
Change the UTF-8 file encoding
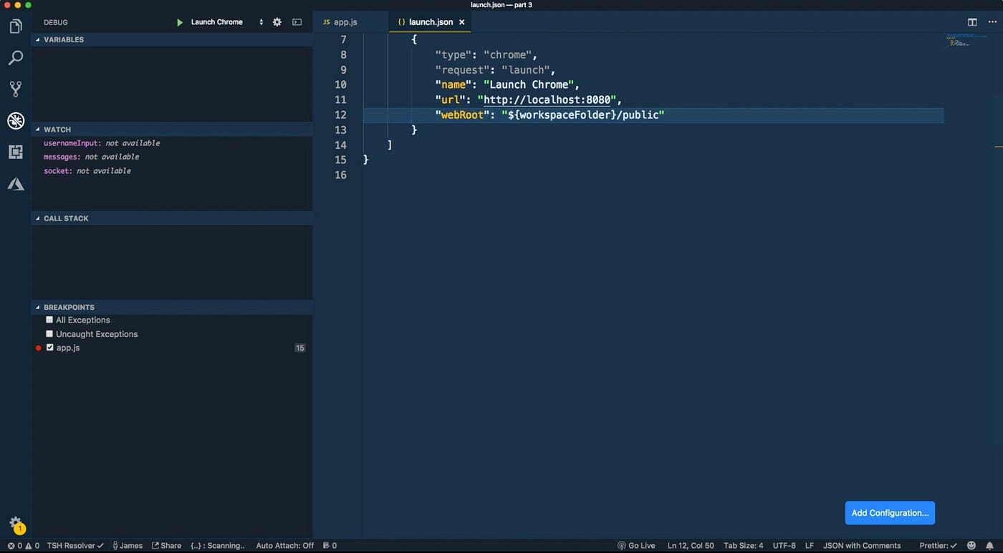[x=784, y=546]
